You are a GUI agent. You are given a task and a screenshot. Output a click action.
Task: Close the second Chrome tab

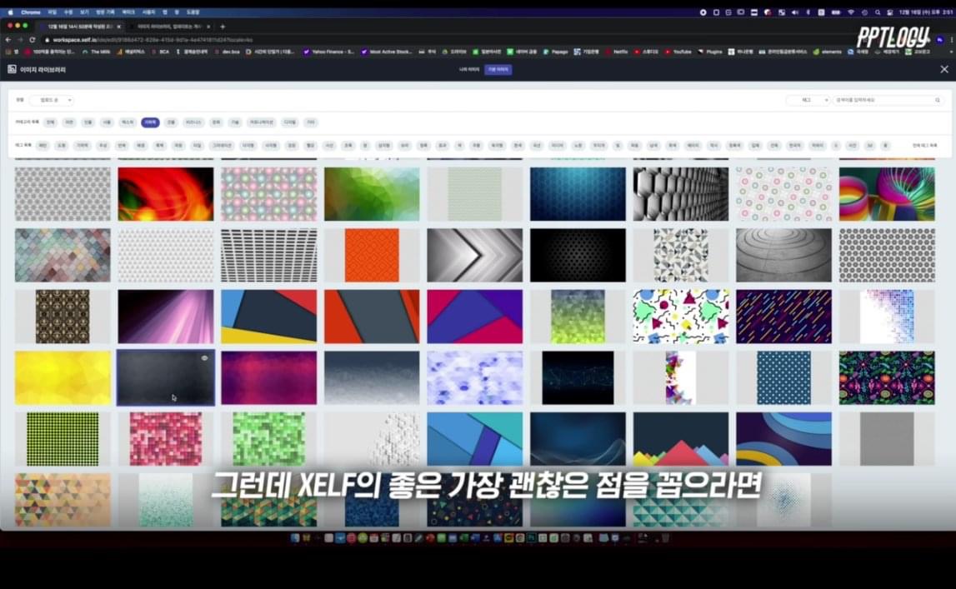pos(208,26)
